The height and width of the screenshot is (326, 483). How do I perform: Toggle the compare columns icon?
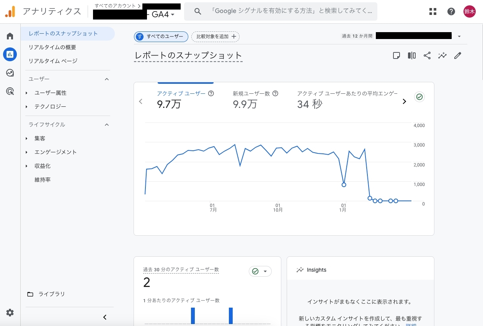pos(412,55)
